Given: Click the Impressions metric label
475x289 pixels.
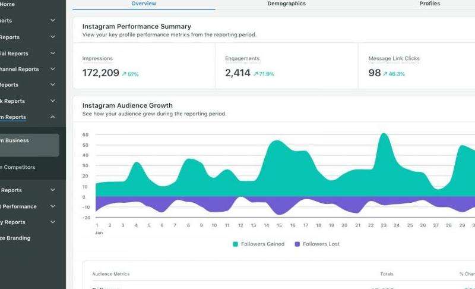Looking at the screenshot, I should click(97, 58).
